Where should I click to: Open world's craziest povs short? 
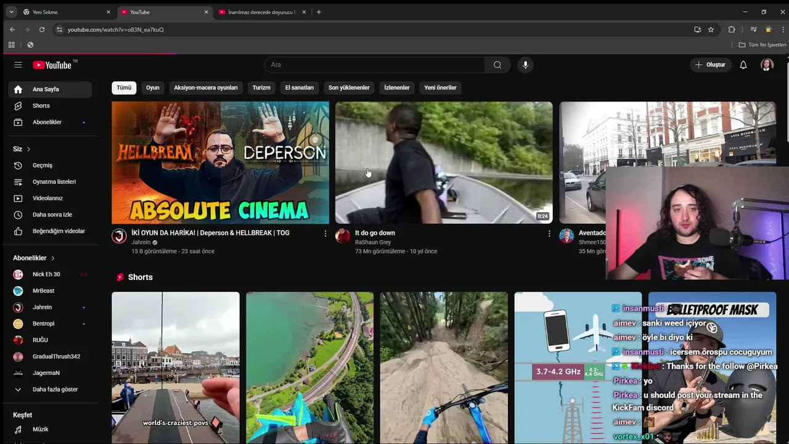[176, 368]
